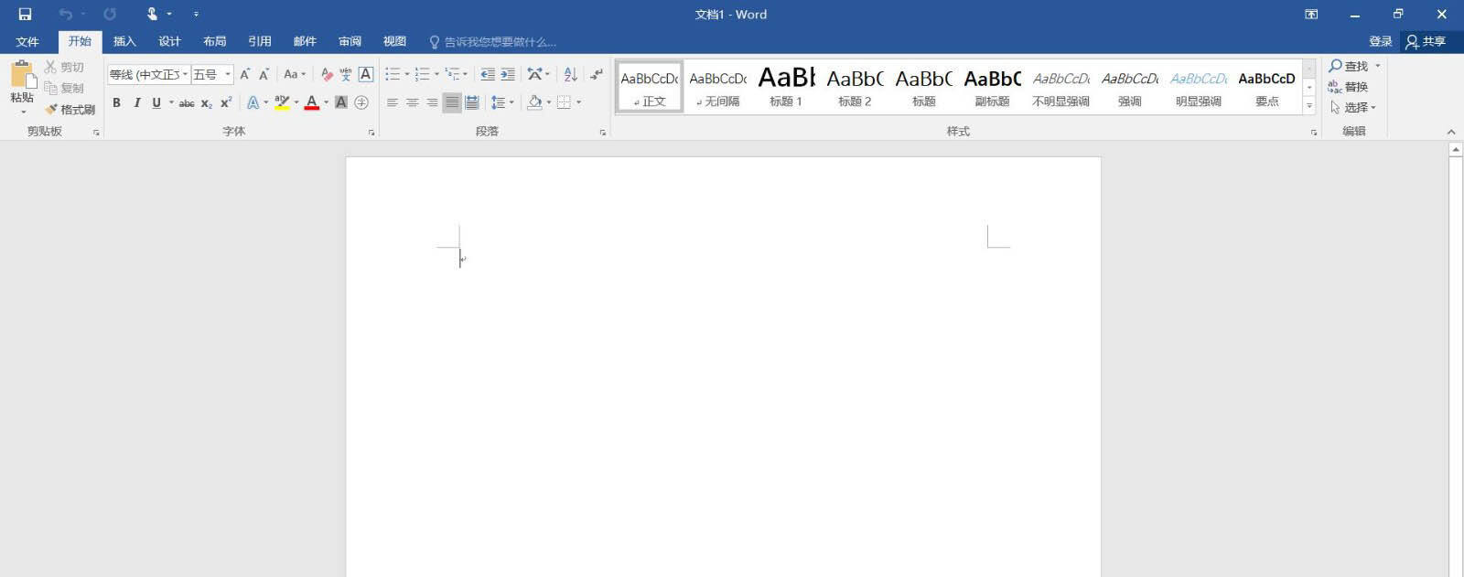Click the Format Painter (格式刷) brush icon
The image size is (1464, 577).
tap(51, 109)
